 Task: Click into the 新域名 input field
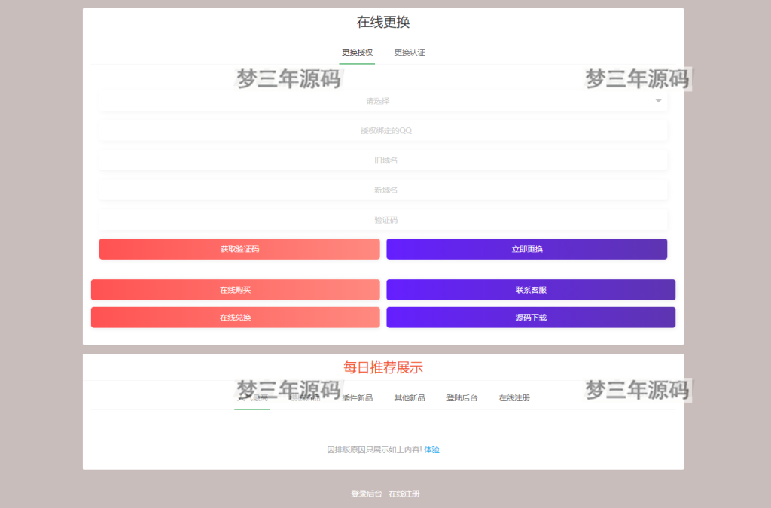point(382,190)
